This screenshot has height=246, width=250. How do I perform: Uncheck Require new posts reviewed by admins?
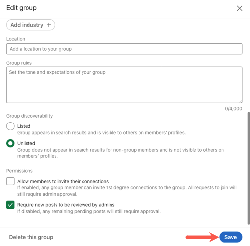pyautogui.click(x=10, y=205)
